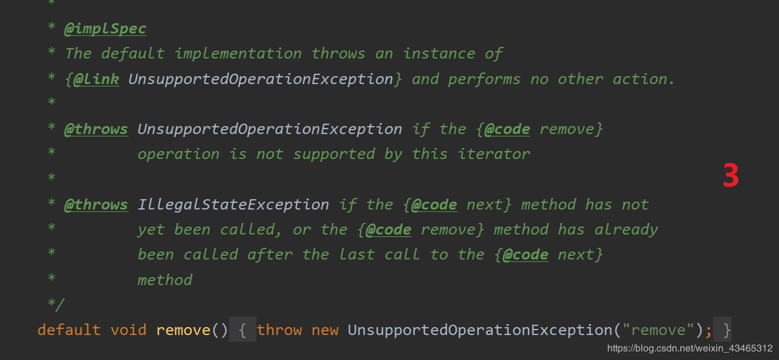The height and width of the screenshot is (360, 779).
Task: Expand the folded closing brace ending remove method
Action: click(x=725, y=330)
